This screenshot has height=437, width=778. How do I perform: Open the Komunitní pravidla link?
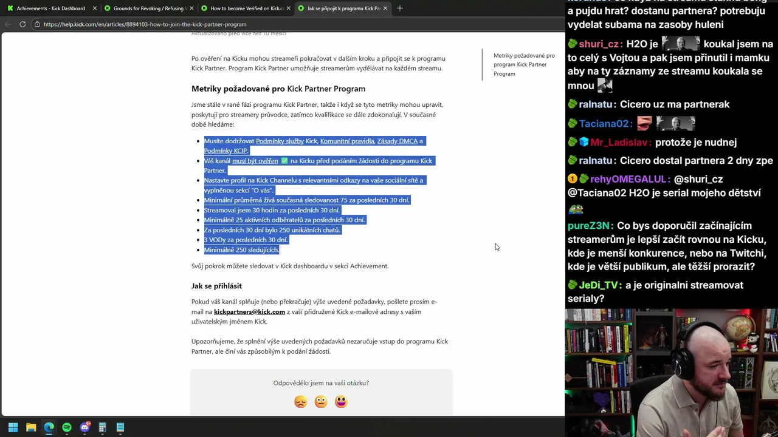[x=347, y=141]
